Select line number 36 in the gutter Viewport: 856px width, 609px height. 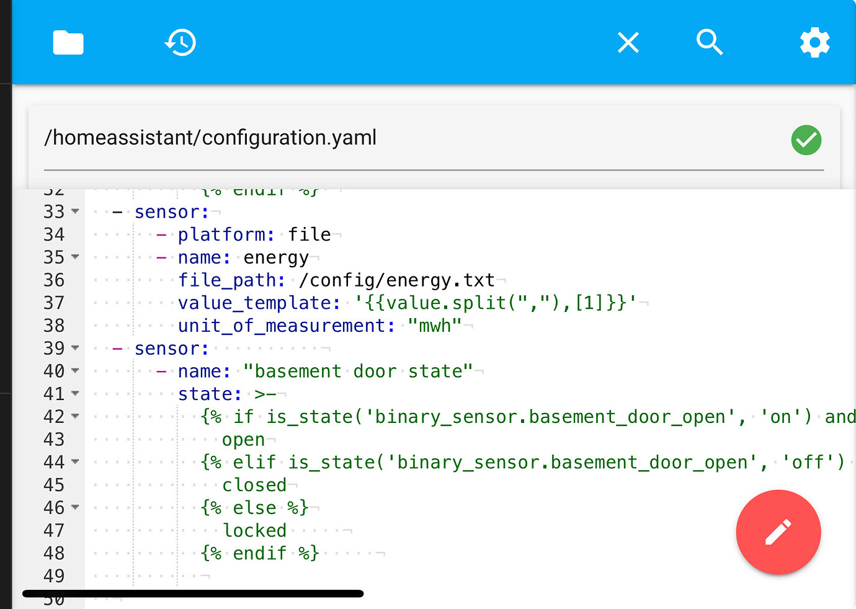point(54,280)
